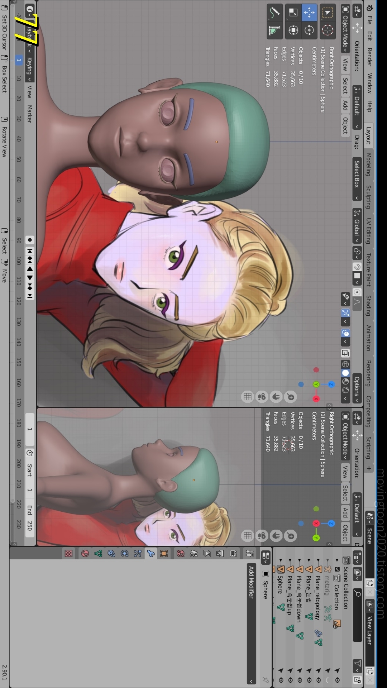
Task: Jump to the timeline end frame button
Action: click(x=30, y=296)
